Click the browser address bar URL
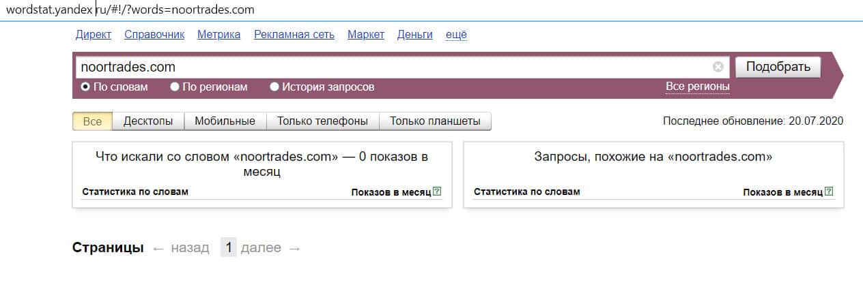This screenshot has width=863, height=306. [130, 10]
